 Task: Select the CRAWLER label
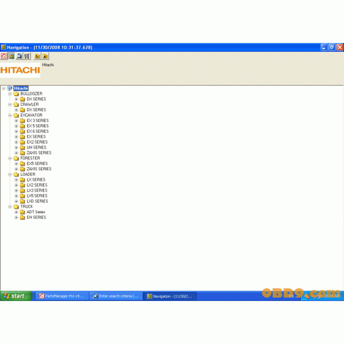(x=29, y=104)
